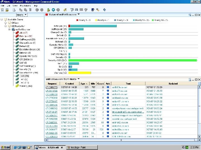Open the Alerts view selector dropdown

(x=25, y=15)
